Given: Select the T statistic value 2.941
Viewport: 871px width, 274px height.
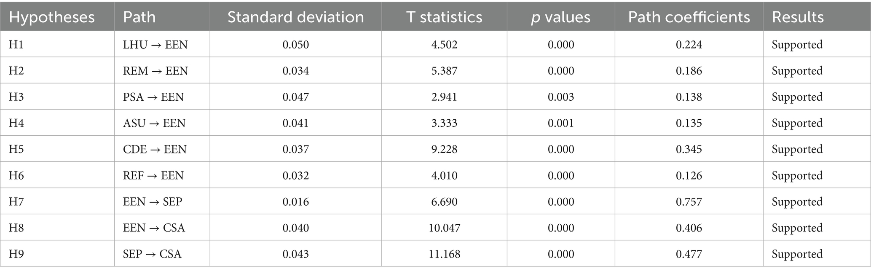Looking at the screenshot, I should pos(444,97).
